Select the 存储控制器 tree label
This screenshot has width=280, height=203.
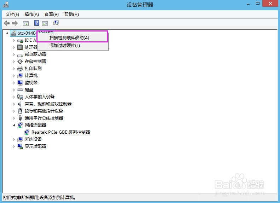[35, 62]
